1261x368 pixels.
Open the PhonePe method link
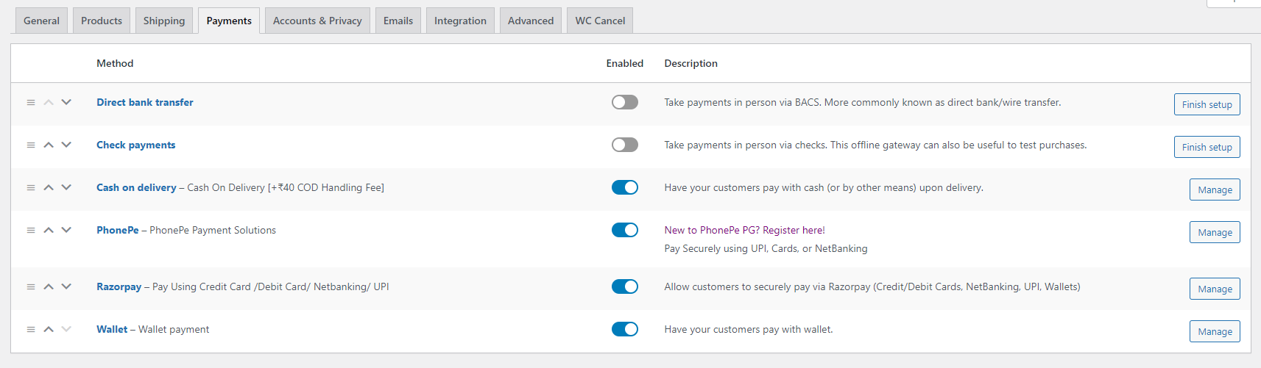pos(118,230)
